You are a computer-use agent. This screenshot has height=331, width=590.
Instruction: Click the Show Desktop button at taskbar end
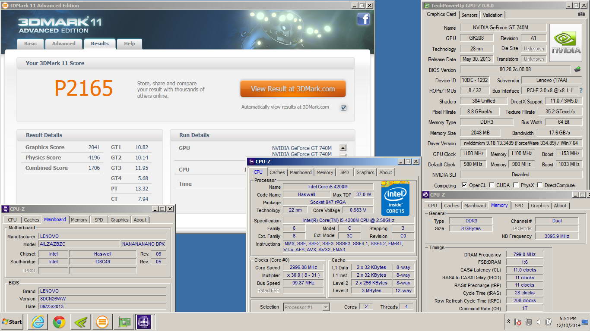[x=586, y=322]
